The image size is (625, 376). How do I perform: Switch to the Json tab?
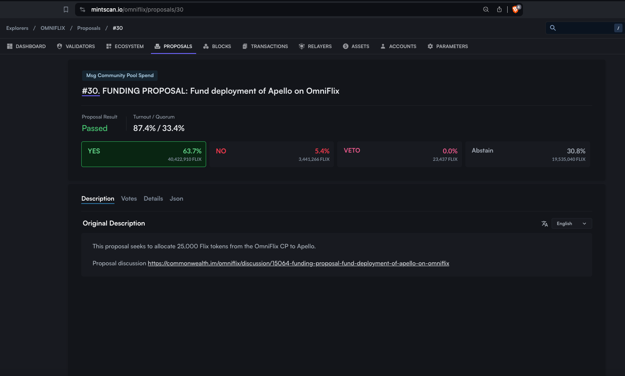(x=176, y=199)
